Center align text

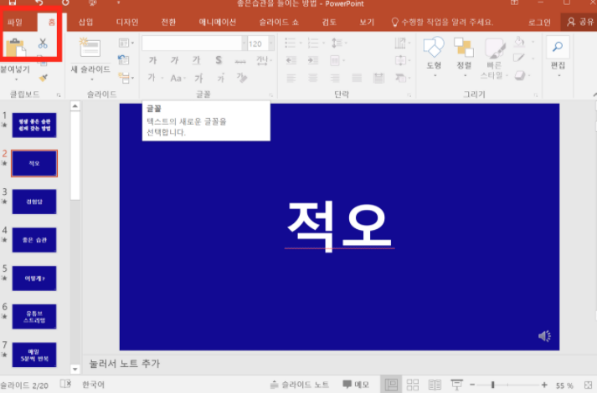click(x=313, y=78)
